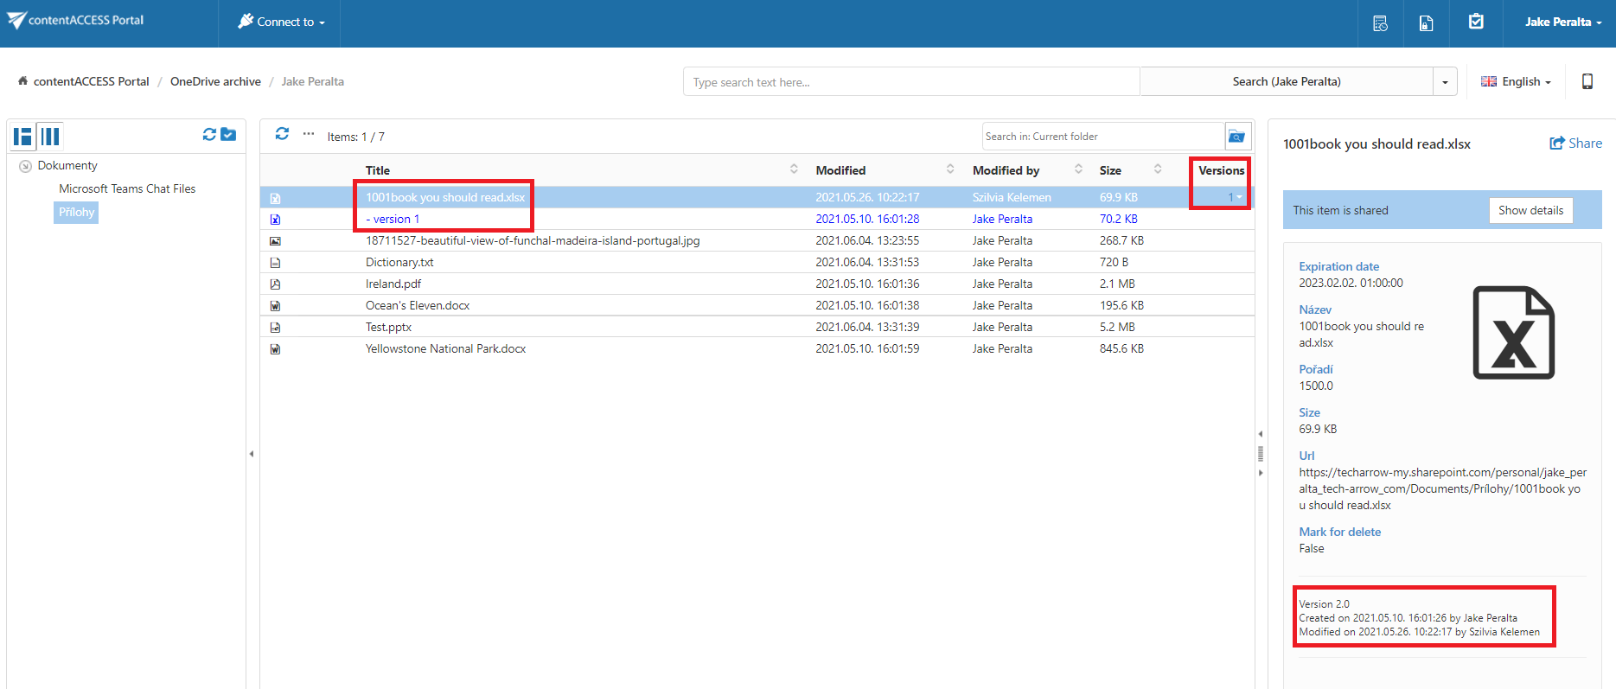1616x689 pixels.
Task: Switch to the tree-and-list layout view
Action: coord(23,137)
